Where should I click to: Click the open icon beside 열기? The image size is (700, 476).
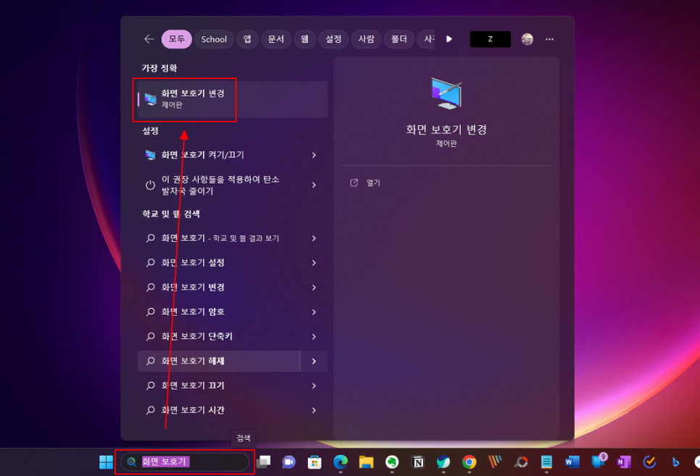point(354,183)
